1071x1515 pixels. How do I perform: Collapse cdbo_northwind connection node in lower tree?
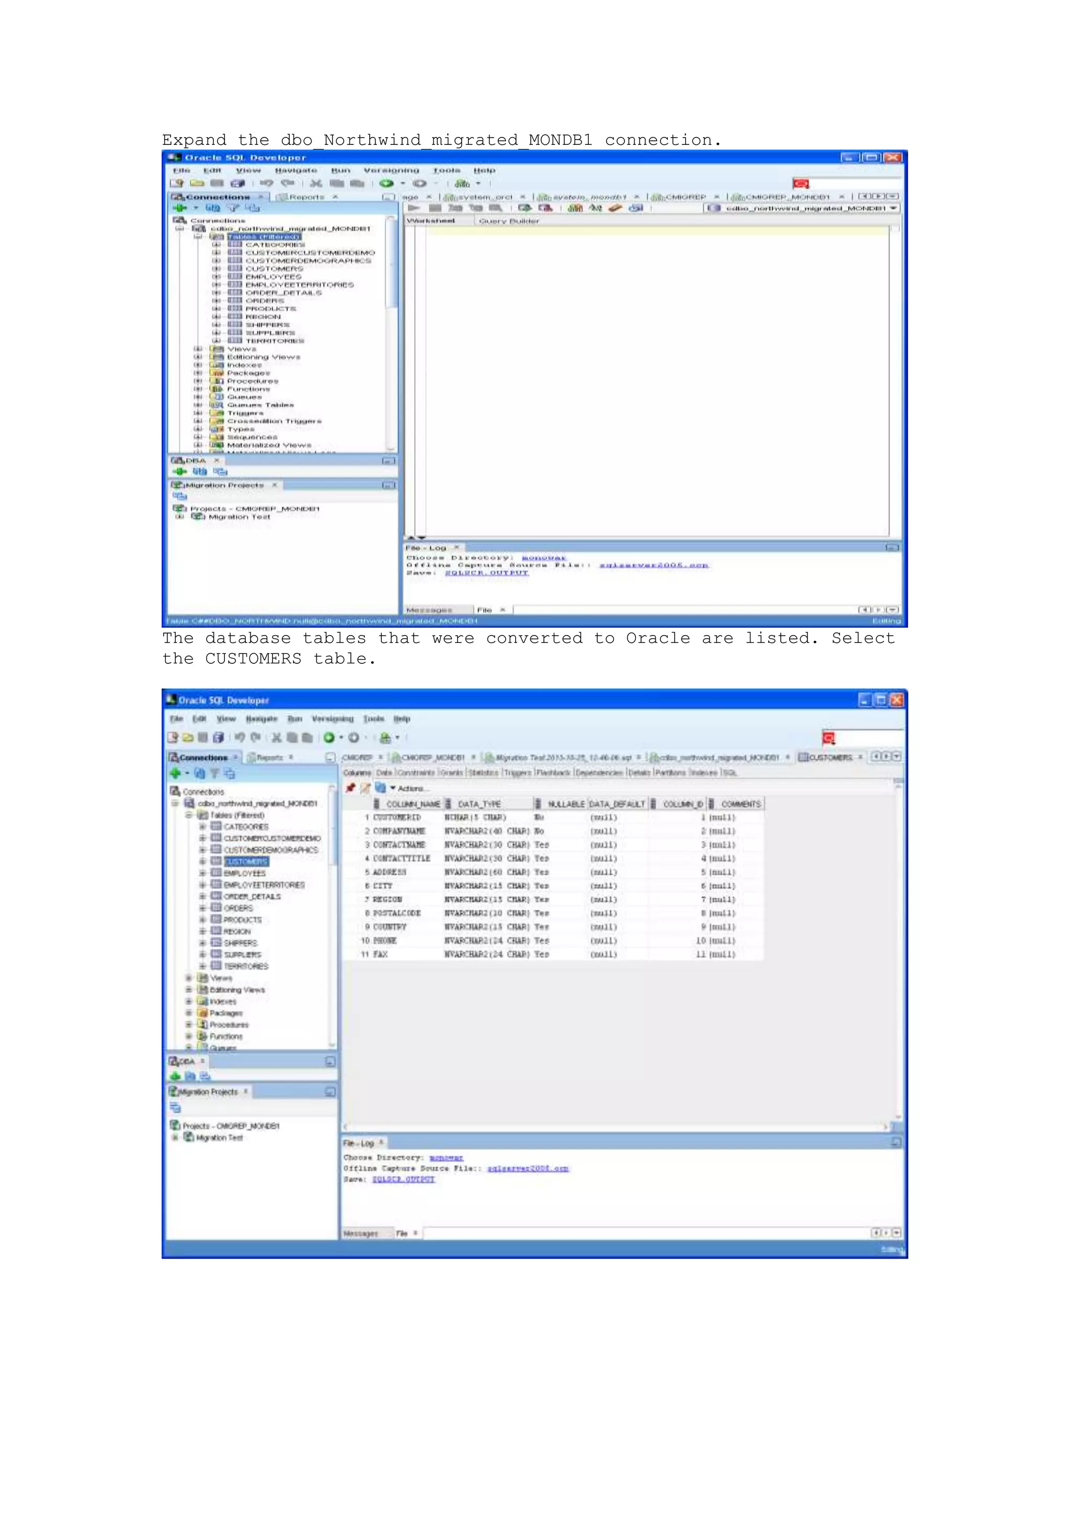click(x=175, y=803)
